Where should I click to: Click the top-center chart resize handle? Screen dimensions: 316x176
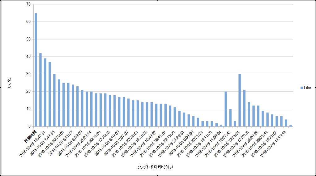[158, 0]
